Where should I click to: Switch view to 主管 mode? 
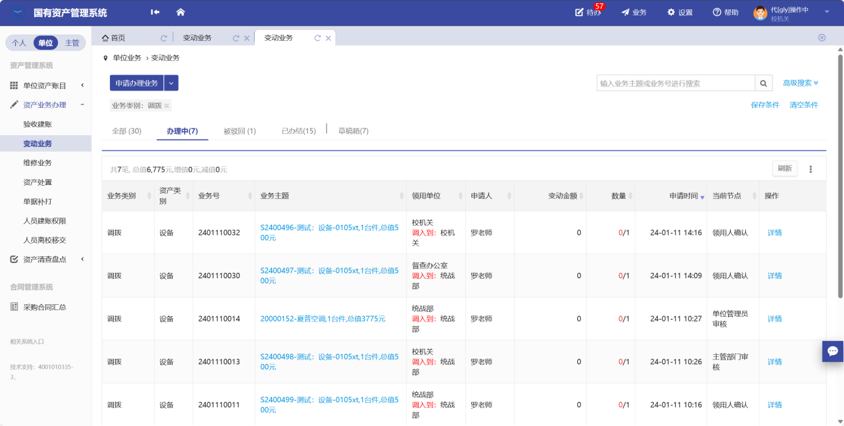coord(71,43)
